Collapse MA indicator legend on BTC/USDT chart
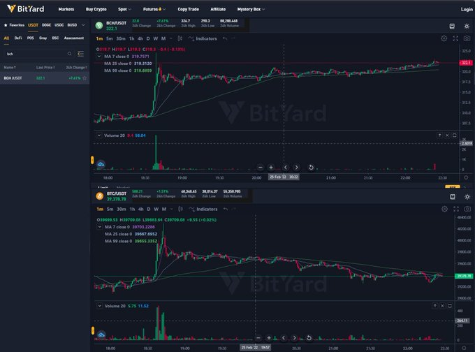 pyautogui.click(x=100, y=227)
